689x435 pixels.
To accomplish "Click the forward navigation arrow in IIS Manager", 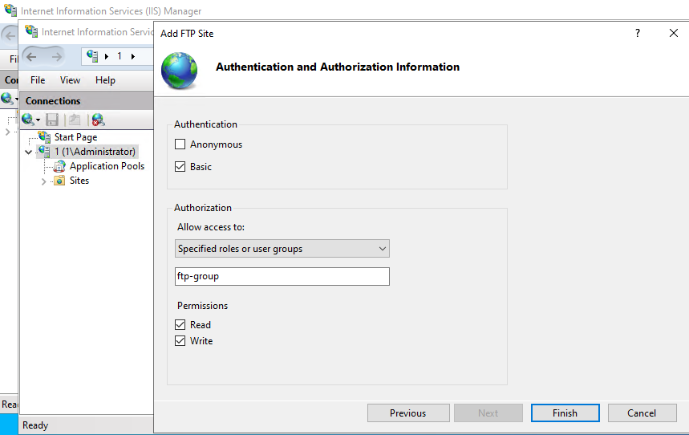I will (56, 56).
